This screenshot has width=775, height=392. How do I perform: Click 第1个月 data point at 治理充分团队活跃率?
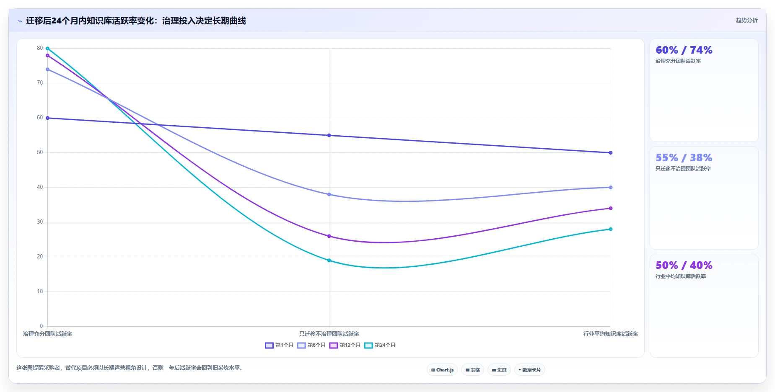(x=47, y=118)
